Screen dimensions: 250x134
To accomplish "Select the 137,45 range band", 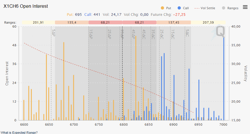I will click(174, 22).
